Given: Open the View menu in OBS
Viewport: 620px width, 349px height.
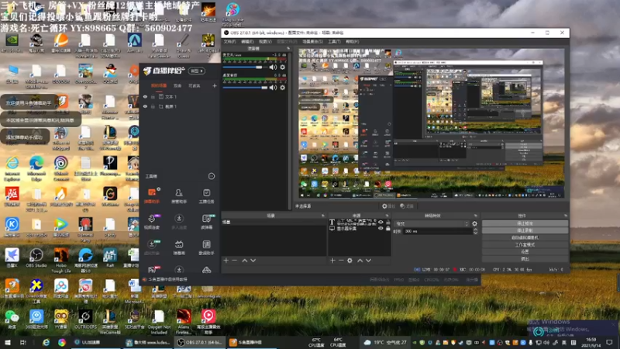Looking at the screenshot, I should (265, 42).
